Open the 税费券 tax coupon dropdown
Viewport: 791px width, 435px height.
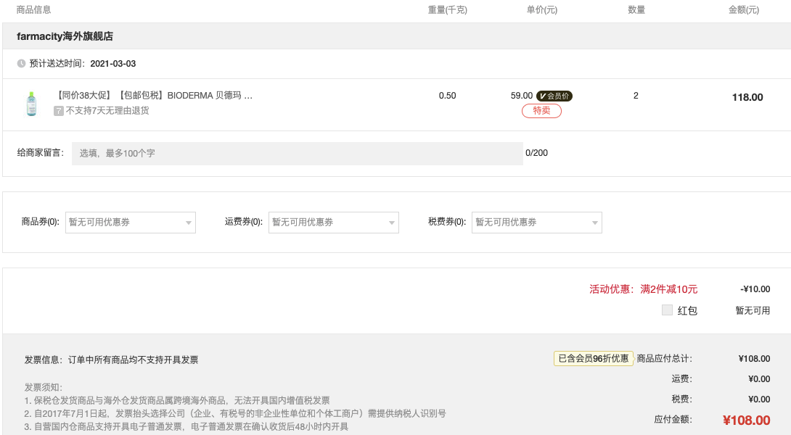[x=537, y=223]
